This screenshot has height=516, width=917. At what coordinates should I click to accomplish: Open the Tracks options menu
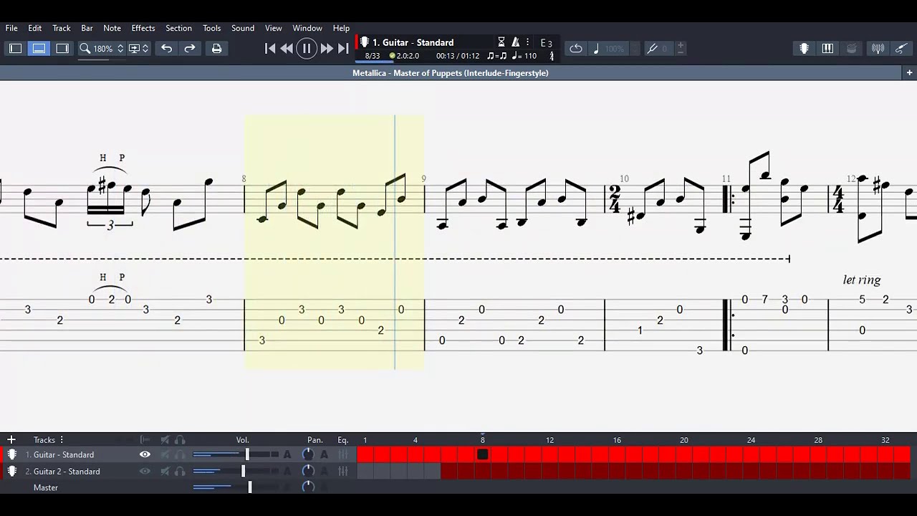pyautogui.click(x=62, y=439)
